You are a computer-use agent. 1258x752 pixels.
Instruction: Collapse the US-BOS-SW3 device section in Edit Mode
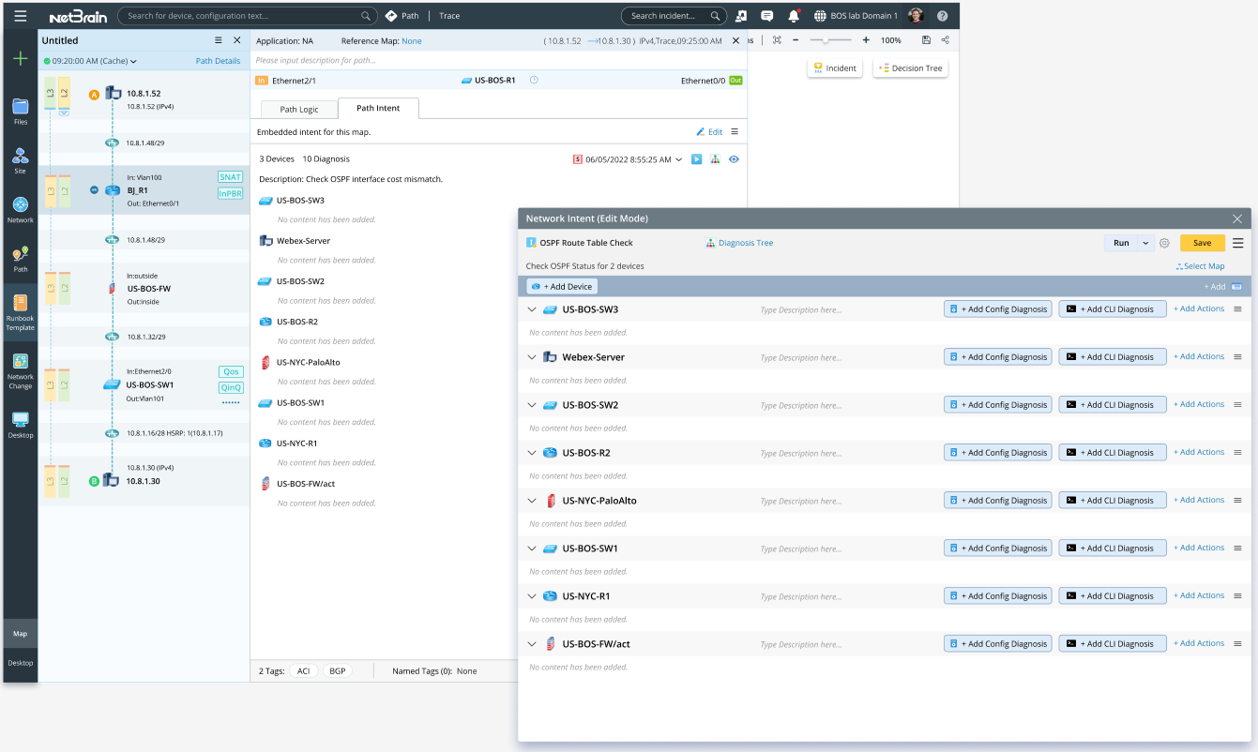pos(532,309)
